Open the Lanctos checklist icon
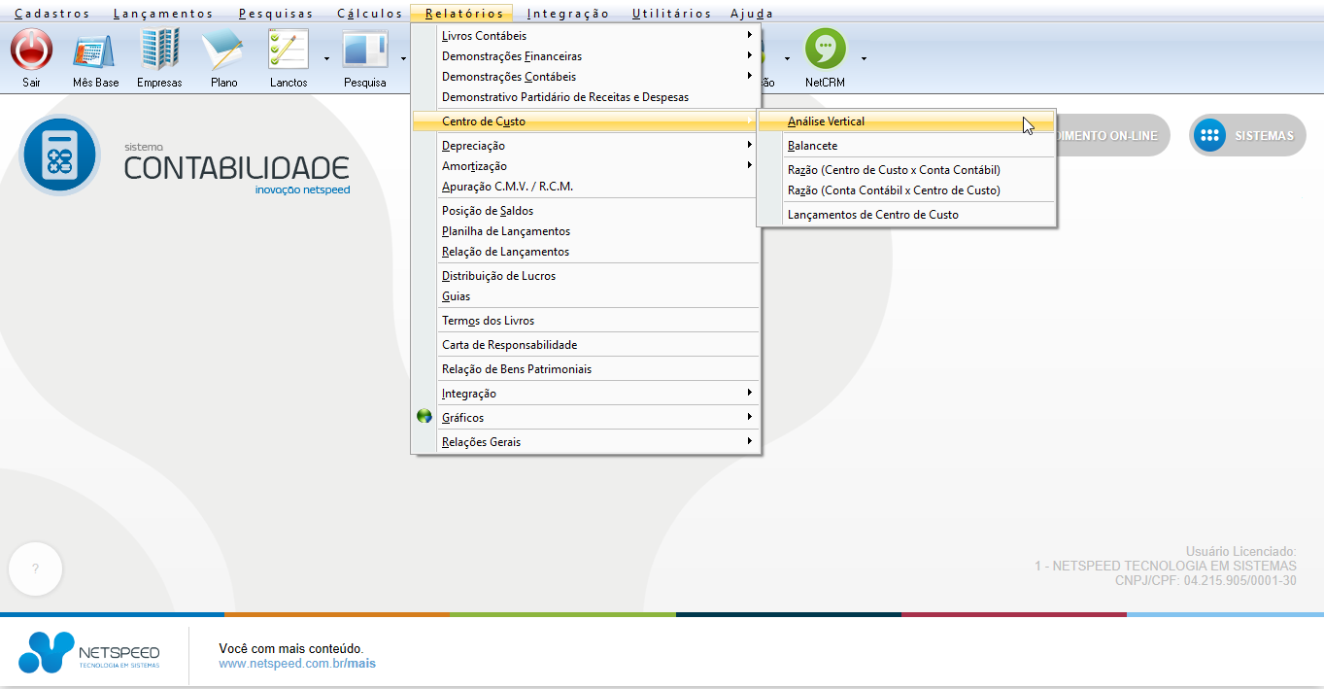The image size is (1324, 689). tap(289, 49)
